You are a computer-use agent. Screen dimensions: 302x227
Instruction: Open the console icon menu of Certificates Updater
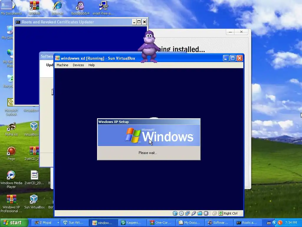pos(18,22)
